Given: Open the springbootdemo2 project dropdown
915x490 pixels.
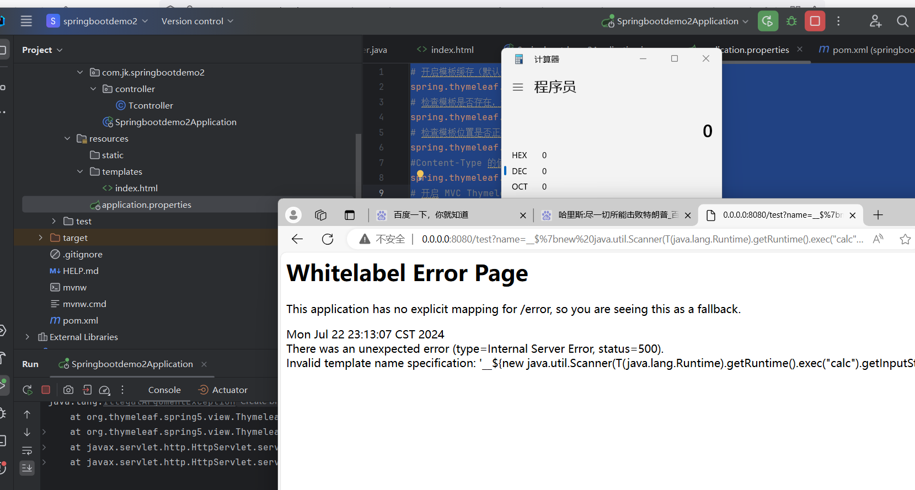Looking at the screenshot, I should (98, 21).
